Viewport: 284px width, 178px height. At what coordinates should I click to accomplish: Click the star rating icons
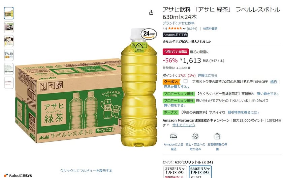[175, 28]
